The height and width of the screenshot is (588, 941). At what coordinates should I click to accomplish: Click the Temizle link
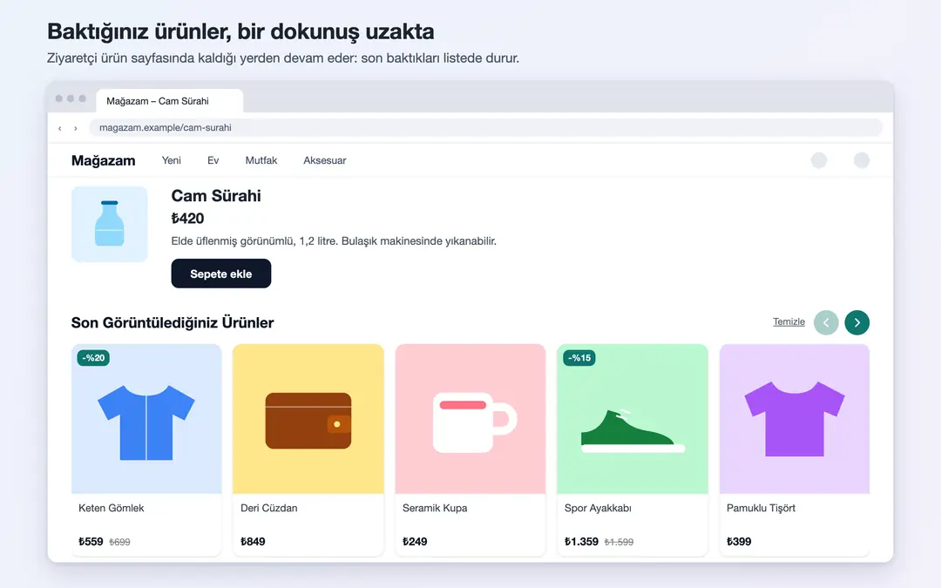[789, 321]
